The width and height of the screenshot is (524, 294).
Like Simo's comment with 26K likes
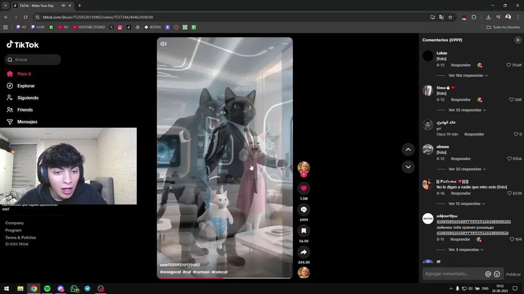pos(511,100)
